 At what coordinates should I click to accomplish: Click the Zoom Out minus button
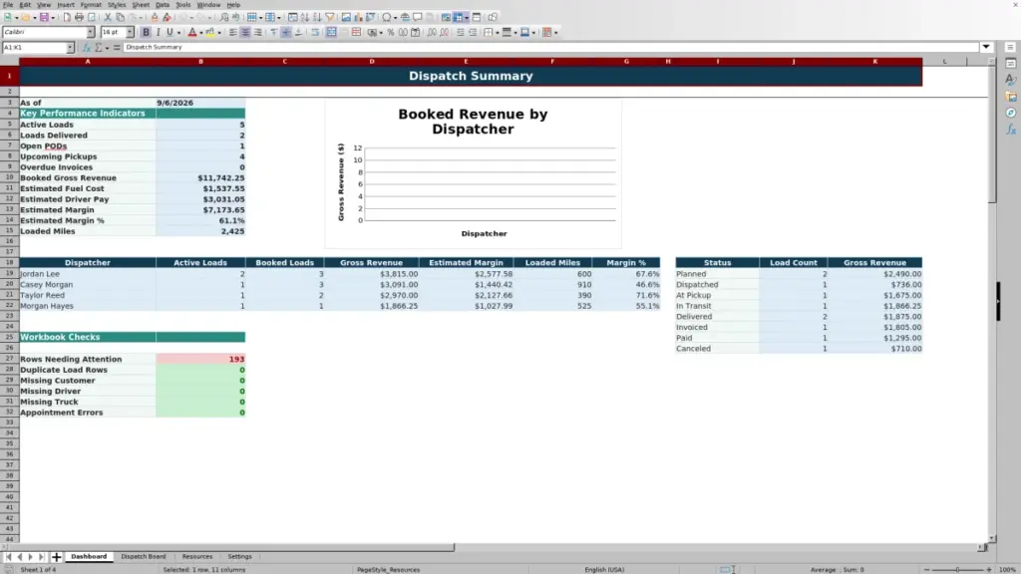(926, 569)
